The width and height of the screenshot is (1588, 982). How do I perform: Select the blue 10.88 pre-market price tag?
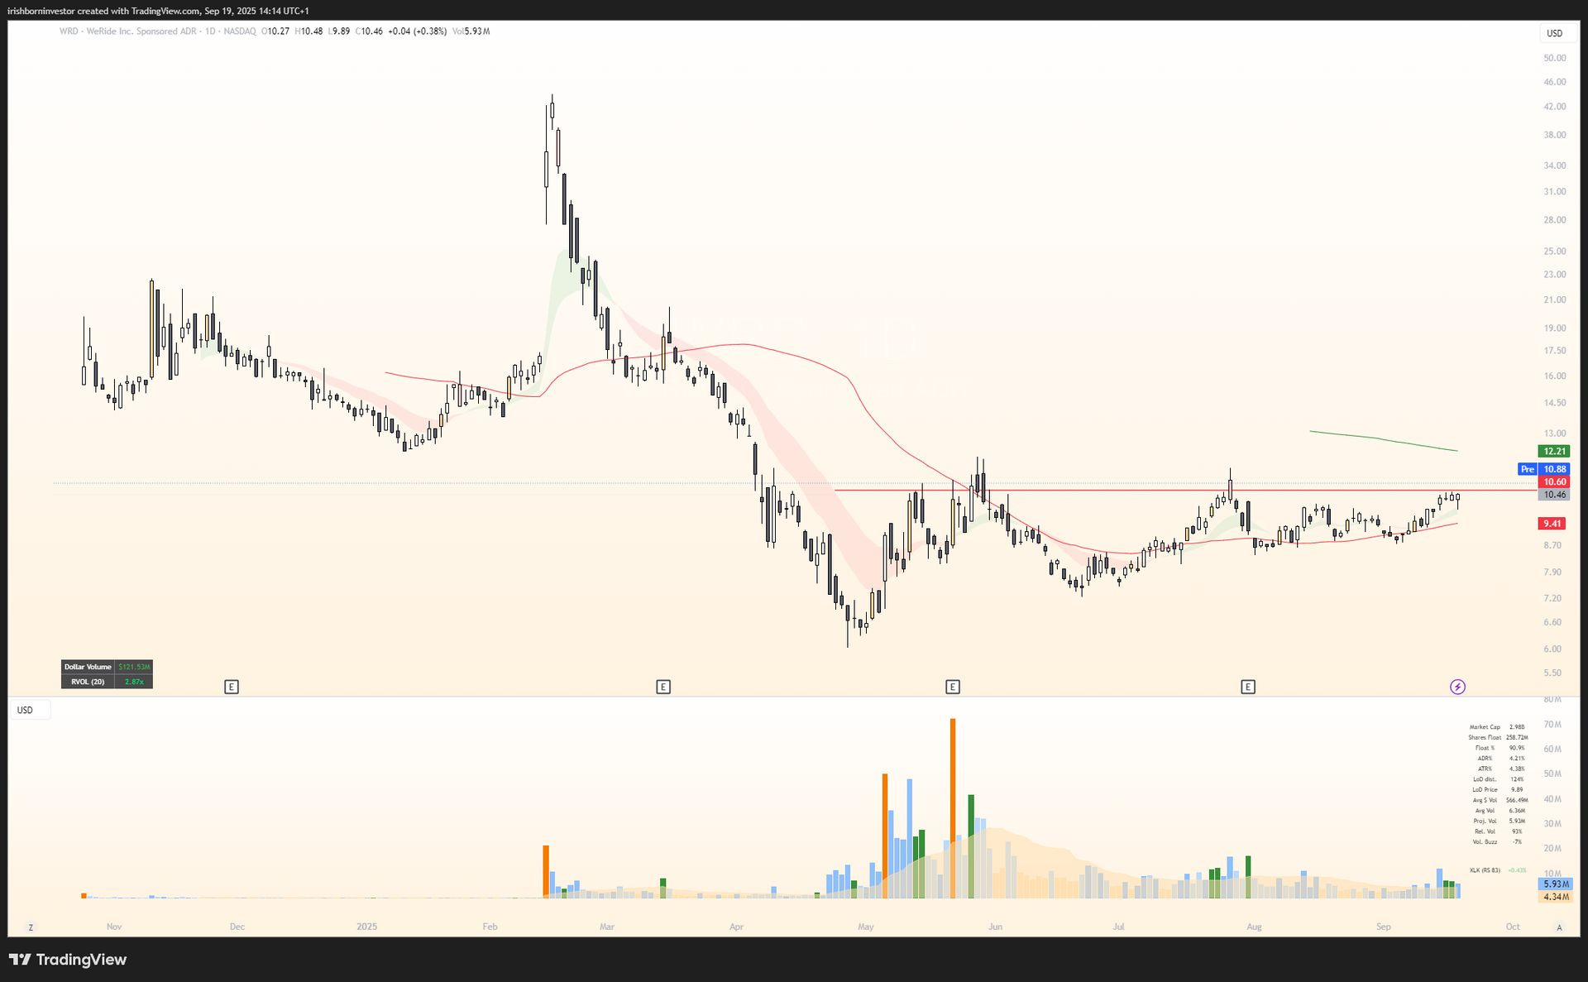click(x=1554, y=469)
